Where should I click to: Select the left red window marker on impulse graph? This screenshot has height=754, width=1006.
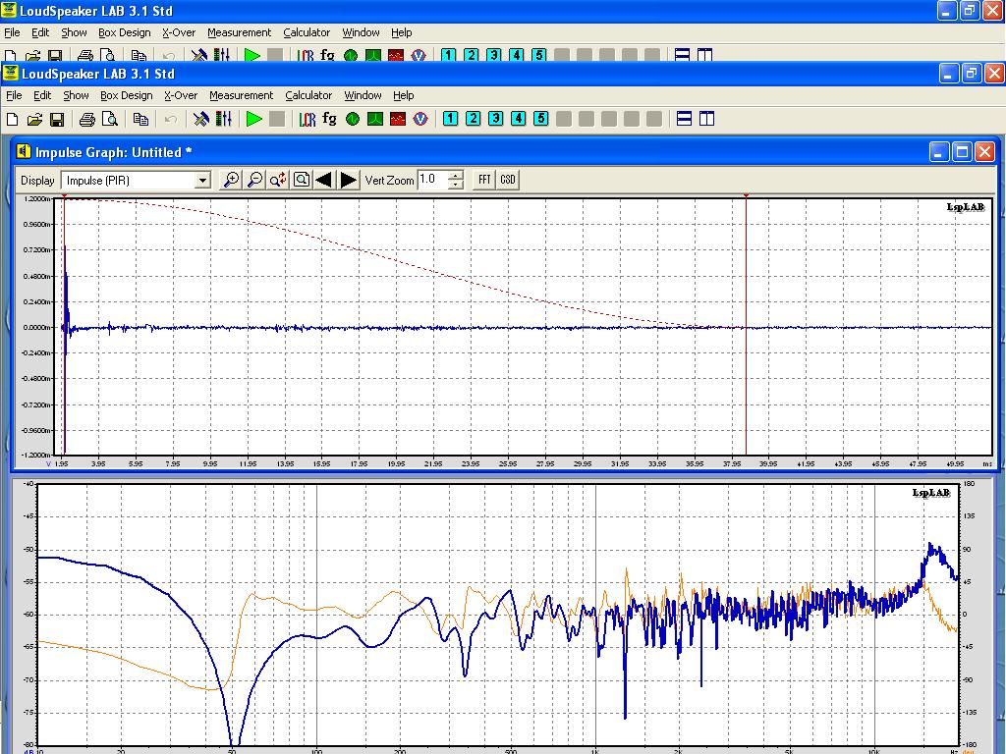click(64, 195)
